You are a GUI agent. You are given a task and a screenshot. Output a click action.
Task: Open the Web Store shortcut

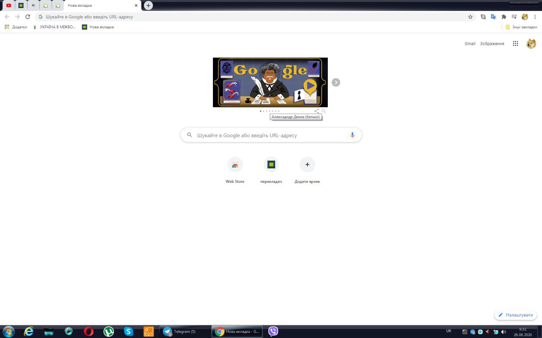click(x=235, y=171)
